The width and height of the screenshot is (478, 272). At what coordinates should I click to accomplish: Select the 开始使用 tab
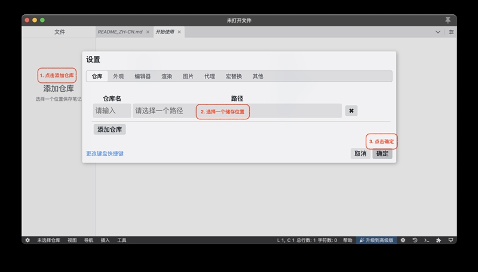pyautogui.click(x=165, y=32)
